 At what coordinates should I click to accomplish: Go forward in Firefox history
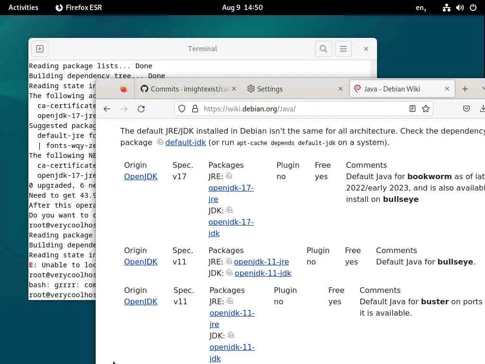tap(124, 109)
